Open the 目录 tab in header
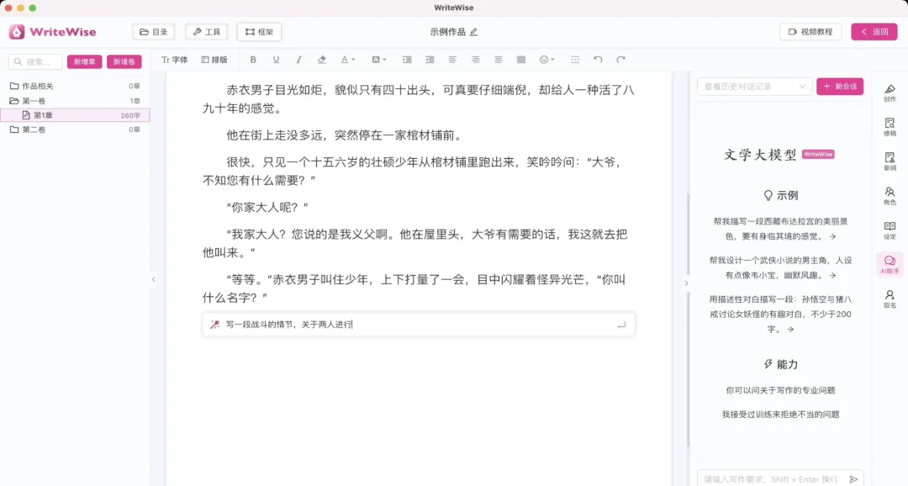This screenshot has height=486, width=908. point(153,32)
